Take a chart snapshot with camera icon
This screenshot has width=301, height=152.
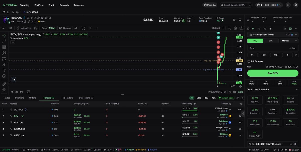point(241,28)
